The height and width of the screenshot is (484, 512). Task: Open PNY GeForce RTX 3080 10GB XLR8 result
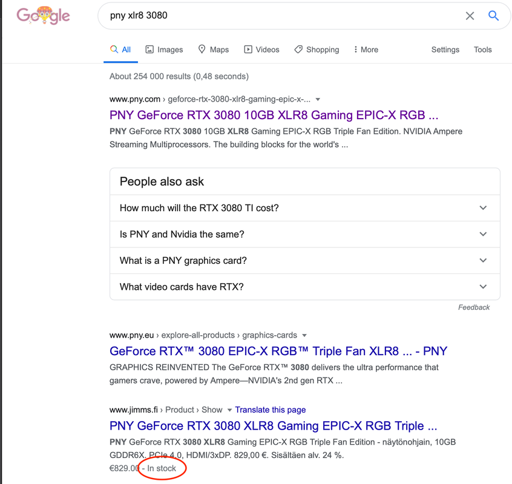point(274,115)
